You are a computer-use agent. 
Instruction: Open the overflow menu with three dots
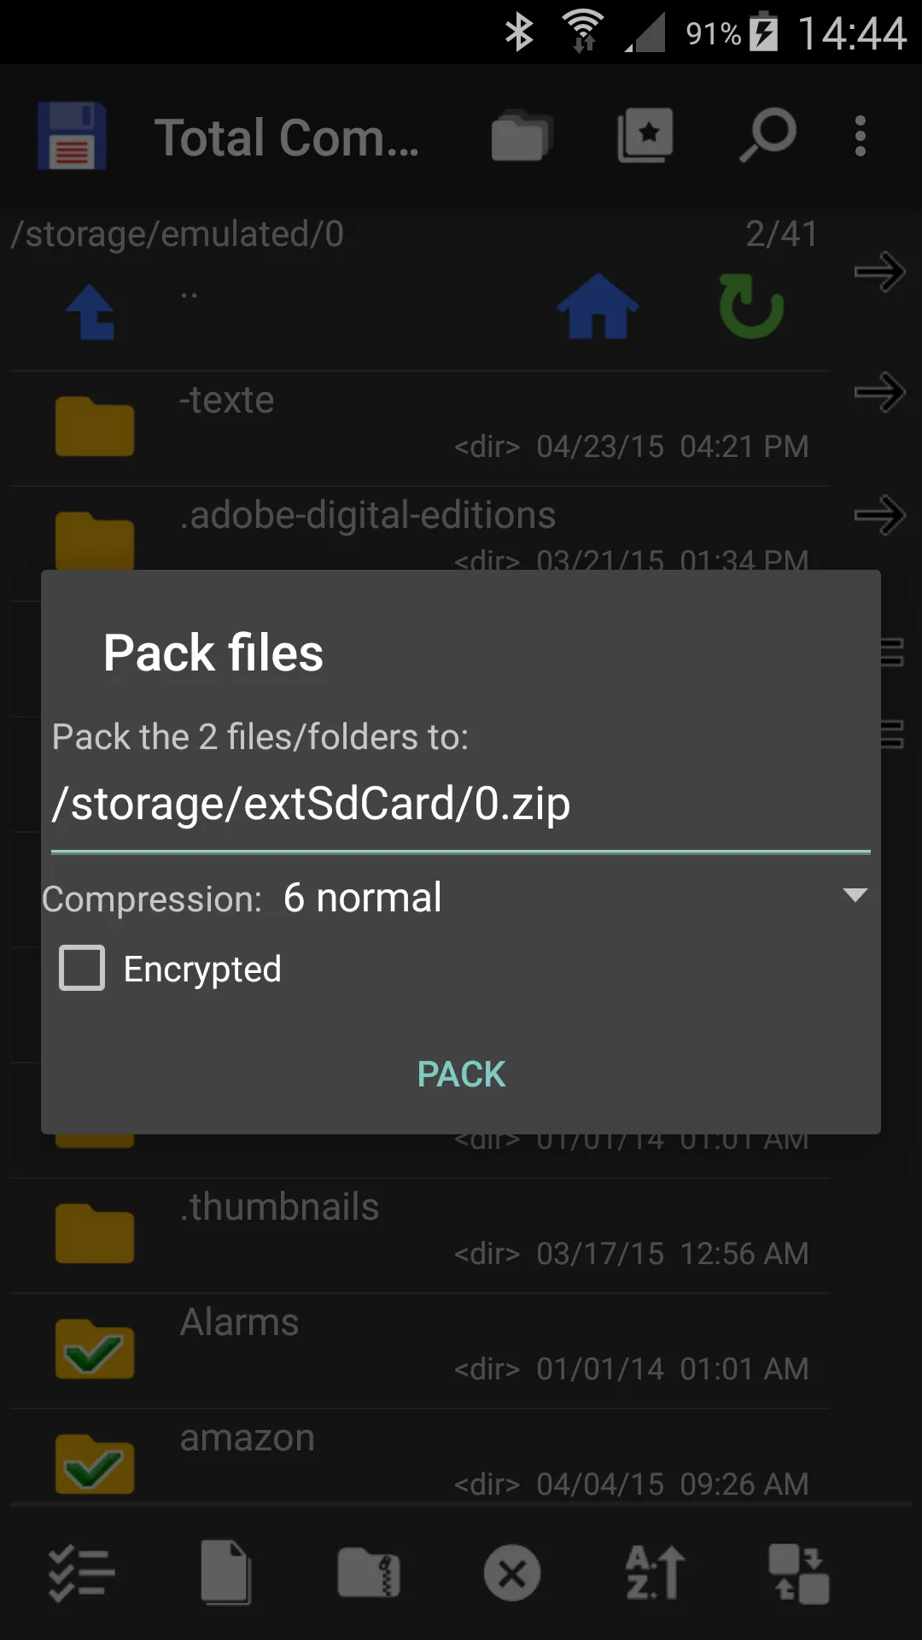tap(861, 137)
